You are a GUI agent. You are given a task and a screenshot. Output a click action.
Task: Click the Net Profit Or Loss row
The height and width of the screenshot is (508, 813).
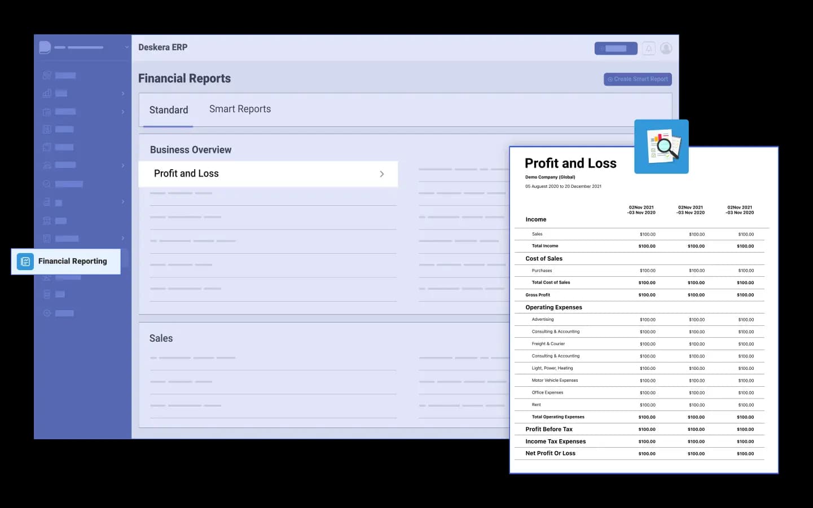pos(550,453)
